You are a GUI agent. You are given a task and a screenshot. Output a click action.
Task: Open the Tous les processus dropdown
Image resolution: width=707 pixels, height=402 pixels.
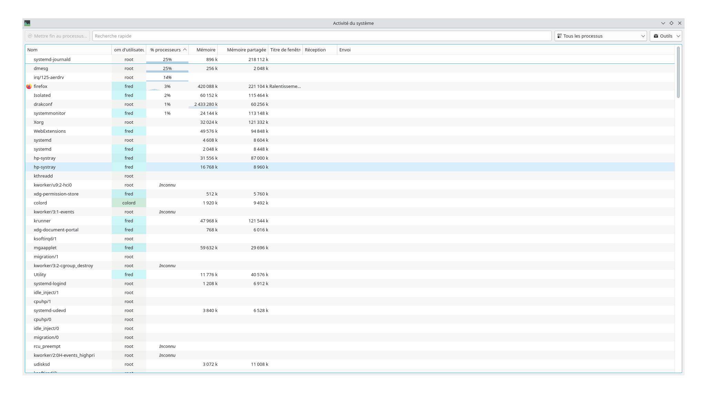point(600,36)
